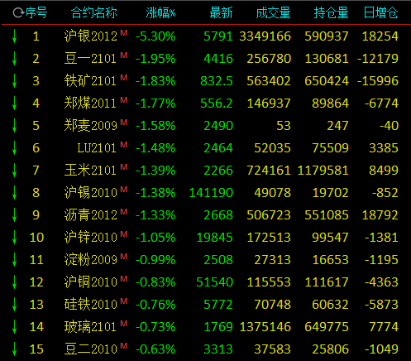This screenshot has width=411, height=361.
Task: Sort by the 序号 column header
Action: click(x=36, y=13)
